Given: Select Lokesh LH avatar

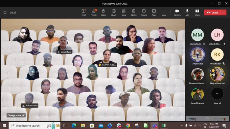Looking at the screenshot, I should (x=217, y=35).
